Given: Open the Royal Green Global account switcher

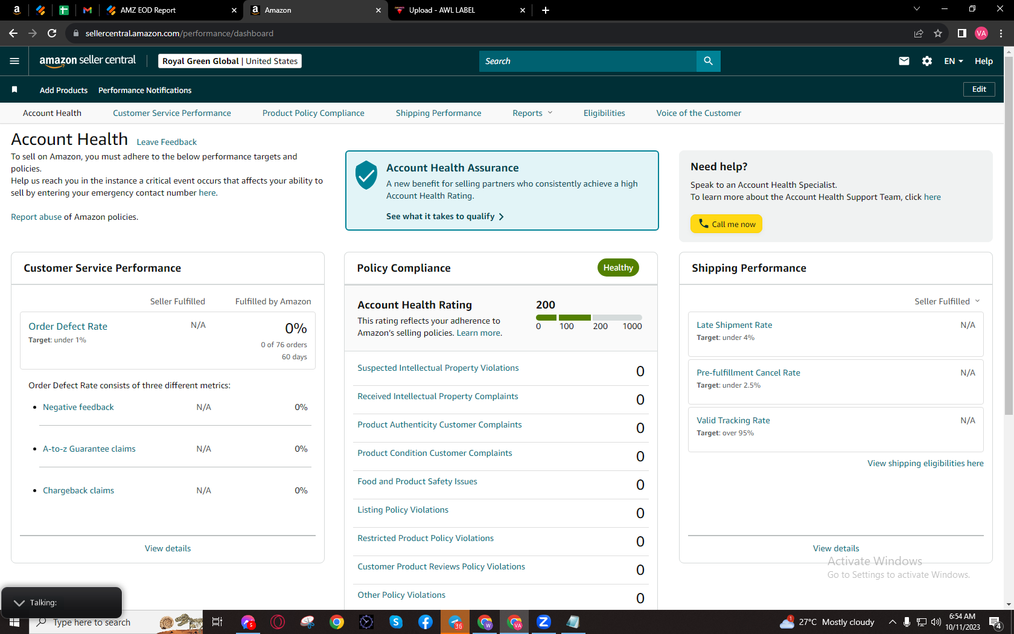Looking at the screenshot, I should tap(230, 61).
